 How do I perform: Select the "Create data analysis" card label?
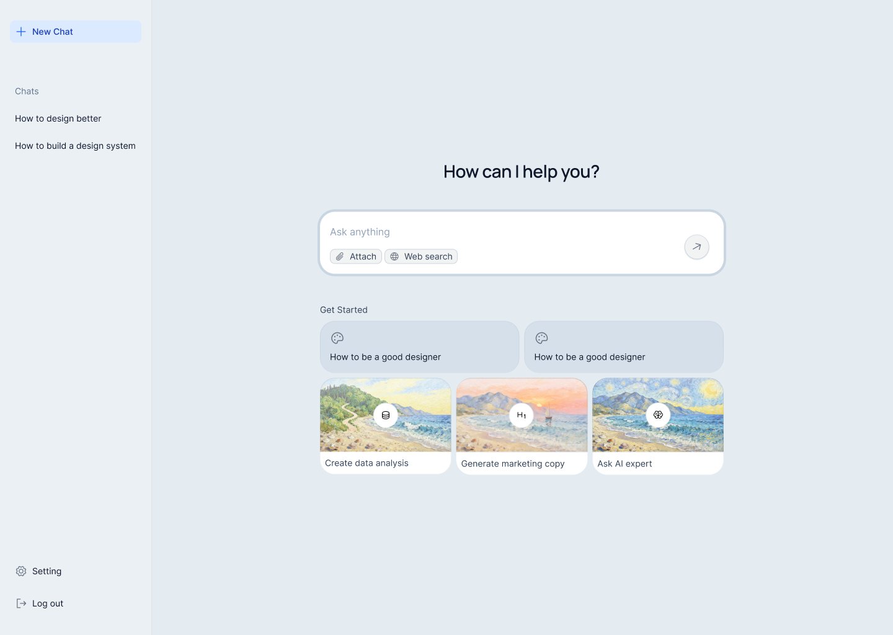pyautogui.click(x=367, y=463)
